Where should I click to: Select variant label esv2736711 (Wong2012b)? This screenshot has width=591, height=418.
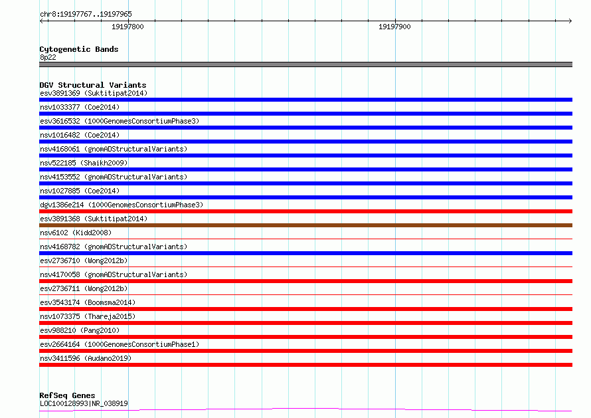pyautogui.click(x=84, y=288)
